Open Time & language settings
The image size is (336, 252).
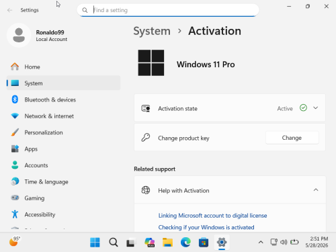tap(63, 181)
